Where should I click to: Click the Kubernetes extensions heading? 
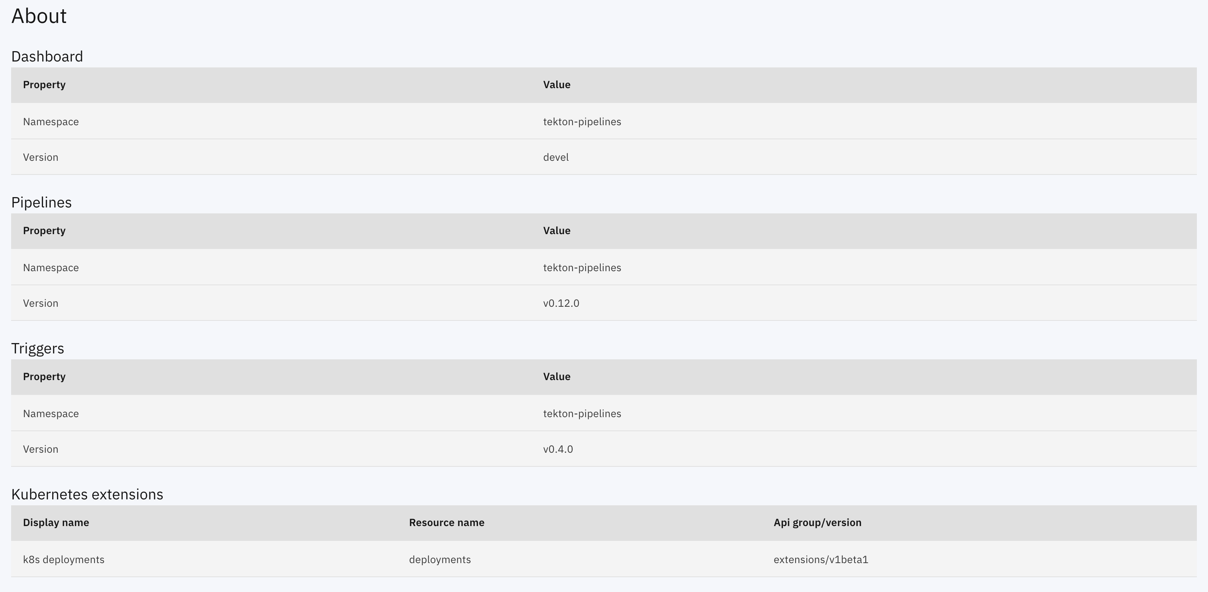pos(87,493)
